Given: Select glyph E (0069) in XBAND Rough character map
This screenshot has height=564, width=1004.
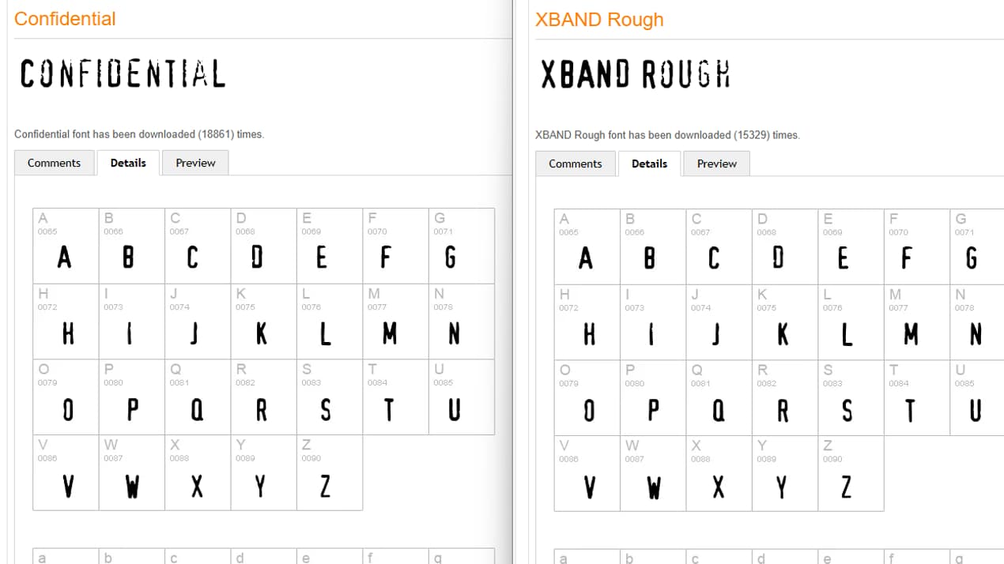Looking at the screenshot, I should pyautogui.click(x=851, y=246).
